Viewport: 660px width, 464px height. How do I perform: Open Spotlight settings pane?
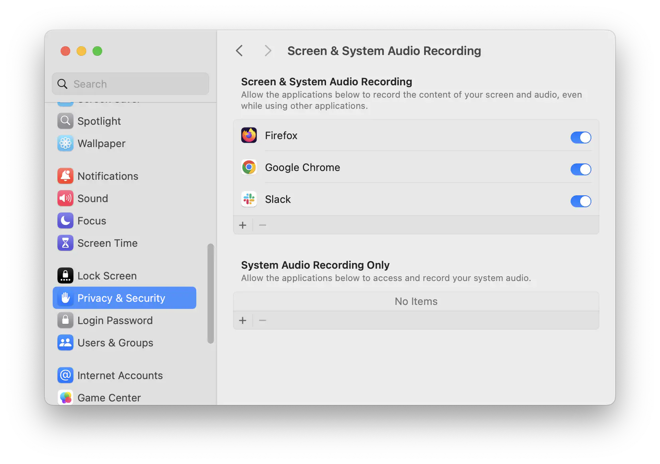tap(124, 121)
